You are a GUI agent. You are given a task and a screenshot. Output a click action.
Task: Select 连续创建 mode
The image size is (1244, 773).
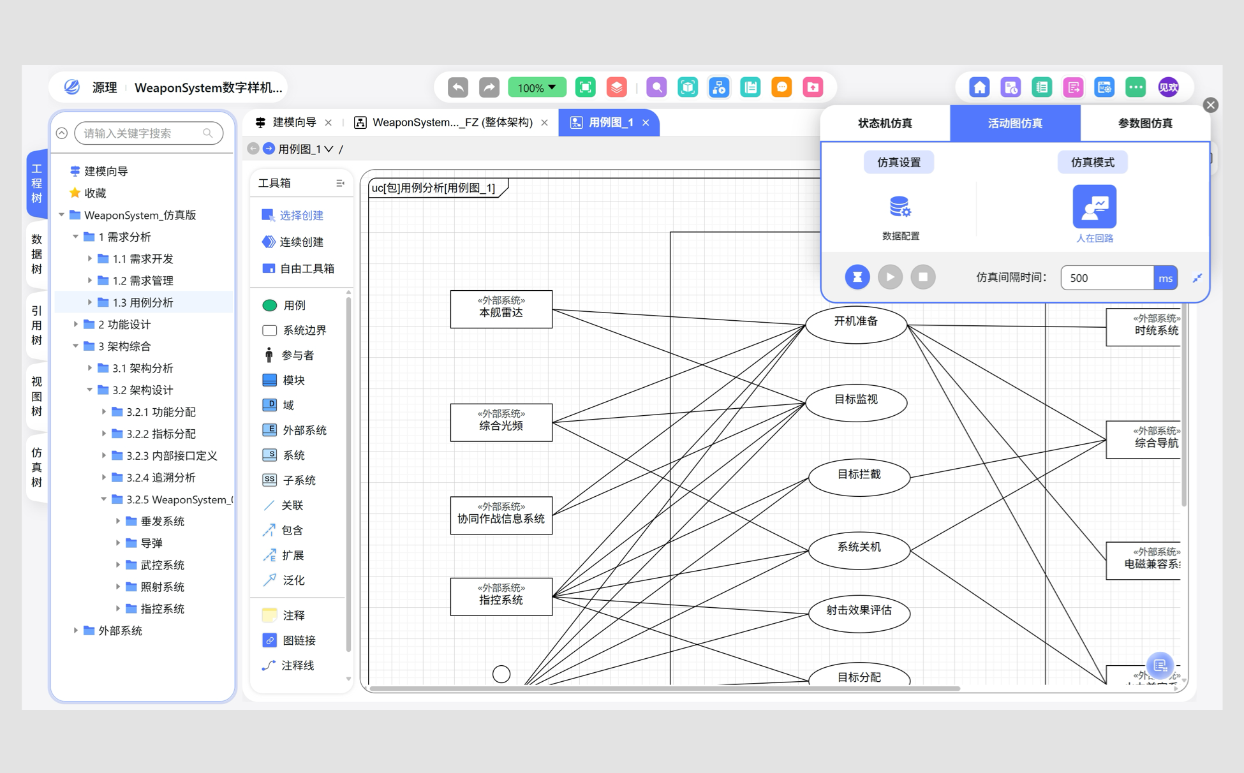tap(293, 242)
